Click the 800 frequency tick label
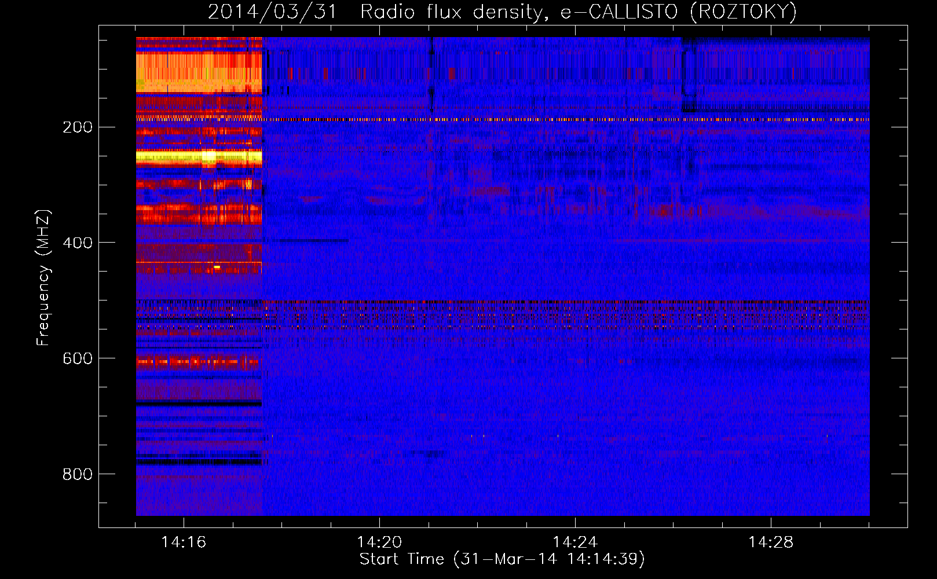Screen dimensions: 937x579 coord(78,475)
